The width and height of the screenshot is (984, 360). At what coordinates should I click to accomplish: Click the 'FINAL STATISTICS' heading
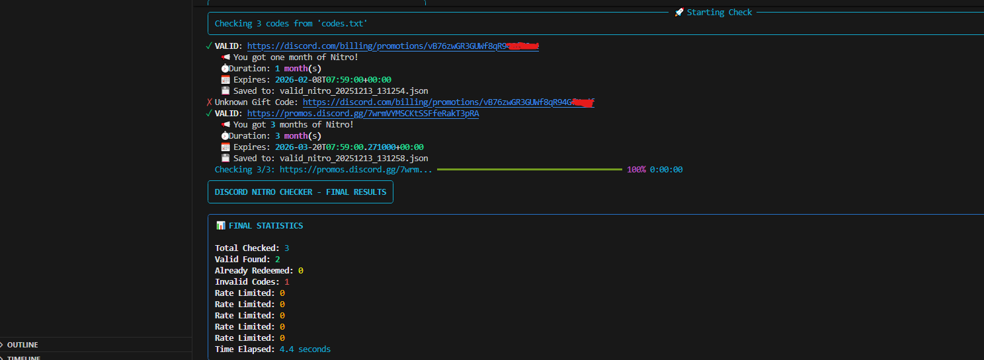click(x=266, y=226)
